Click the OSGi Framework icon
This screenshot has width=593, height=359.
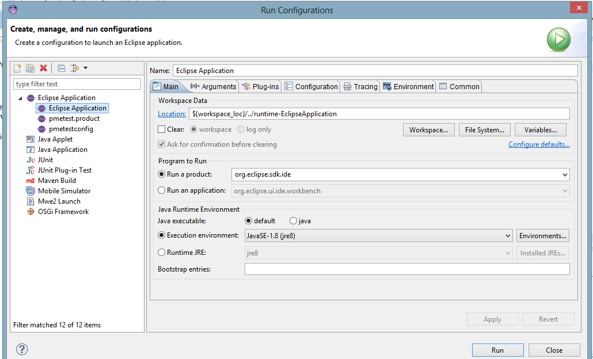[31, 212]
